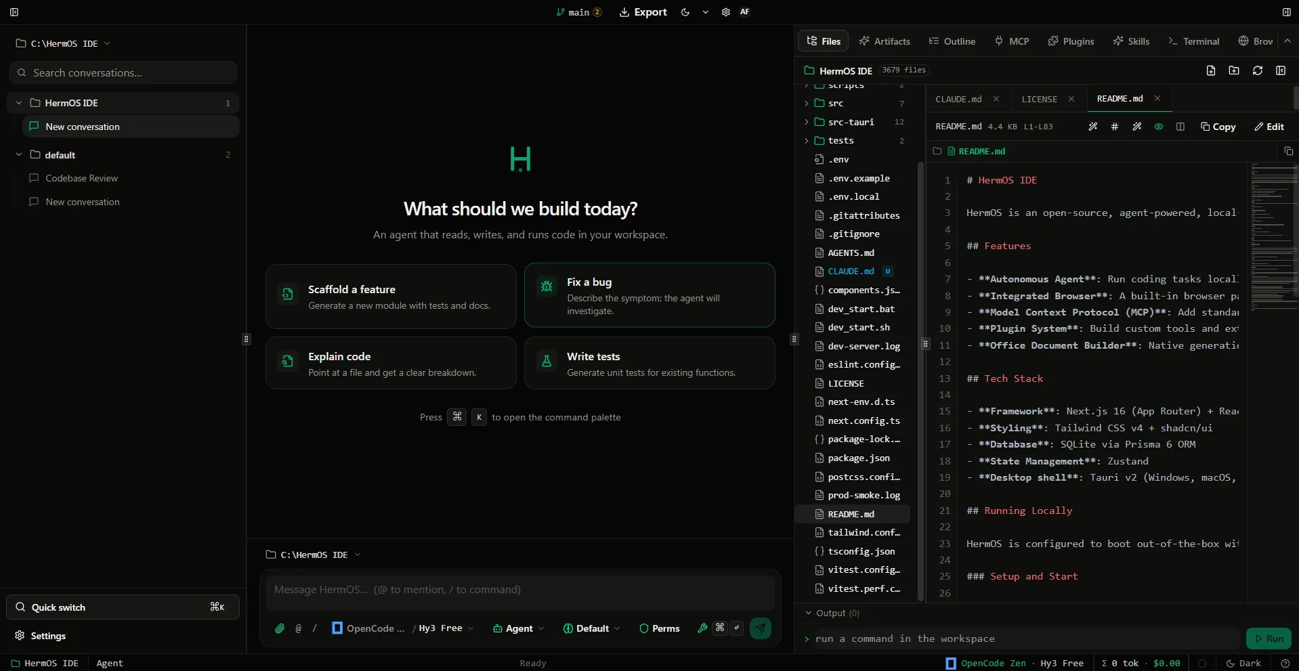Open the help question mark icon
The width and height of the screenshot is (1299, 671).
(1285, 663)
